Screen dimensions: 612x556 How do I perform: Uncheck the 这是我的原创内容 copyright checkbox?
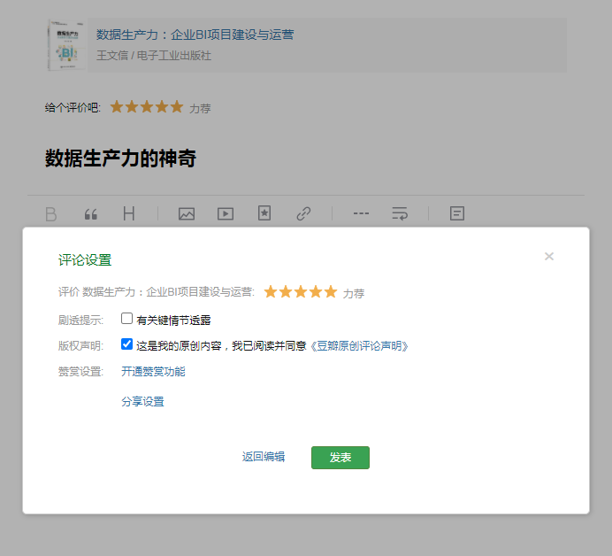click(x=126, y=344)
